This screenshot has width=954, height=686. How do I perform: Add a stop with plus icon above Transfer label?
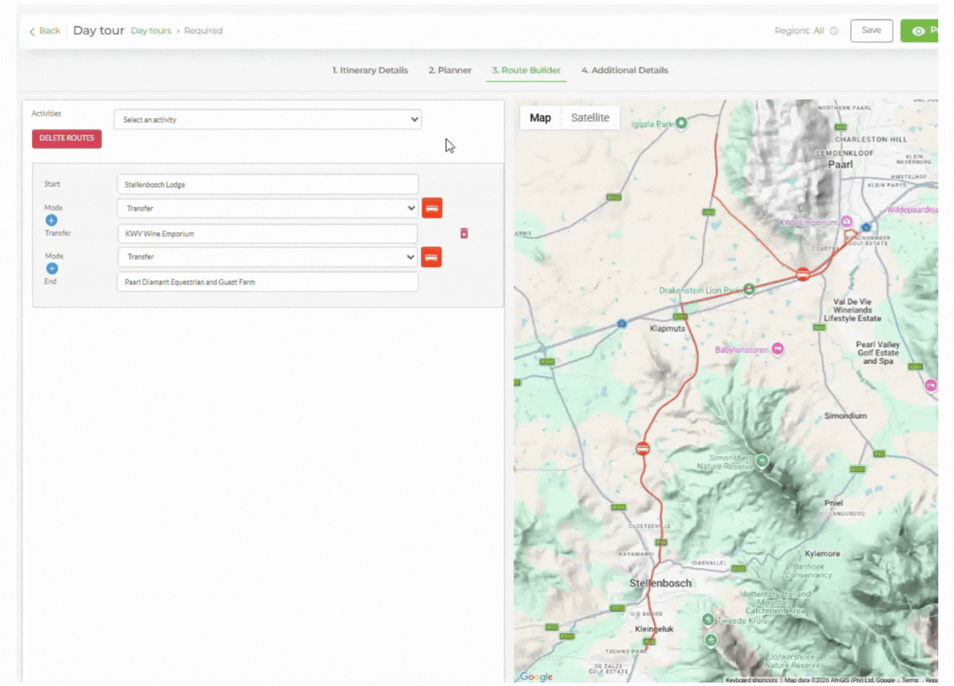[52, 220]
